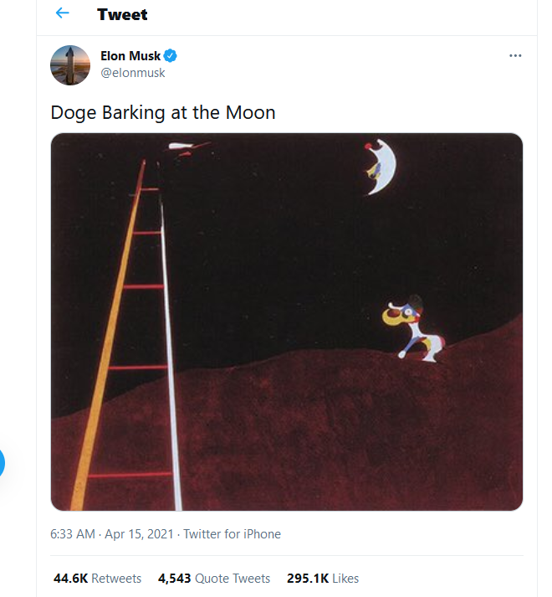Select the "Doge Barking at the Moon" text
This screenshot has width=552, height=597.
click(163, 112)
